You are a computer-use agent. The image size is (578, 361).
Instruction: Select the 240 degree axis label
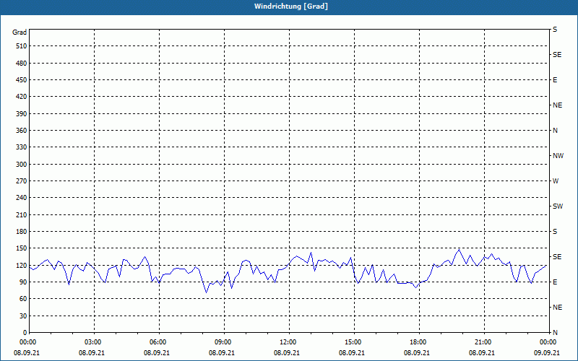point(22,197)
